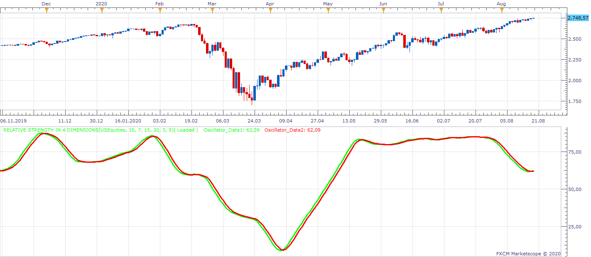This screenshot has width=591, height=257.
Task: Select the Mar month triangle marker
Action: point(212,10)
